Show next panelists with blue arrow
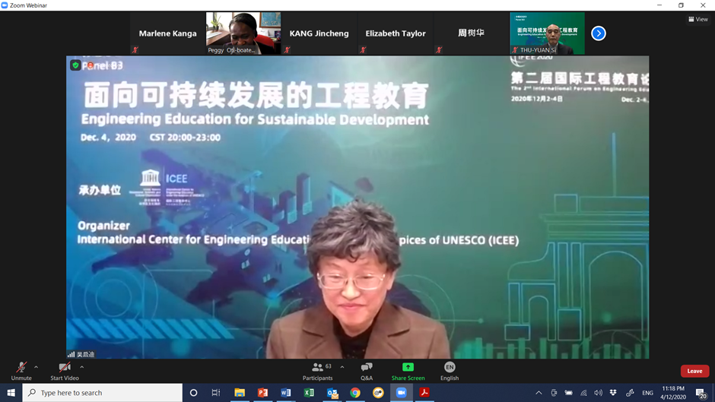Image resolution: width=715 pixels, height=402 pixels. [599, 33]
